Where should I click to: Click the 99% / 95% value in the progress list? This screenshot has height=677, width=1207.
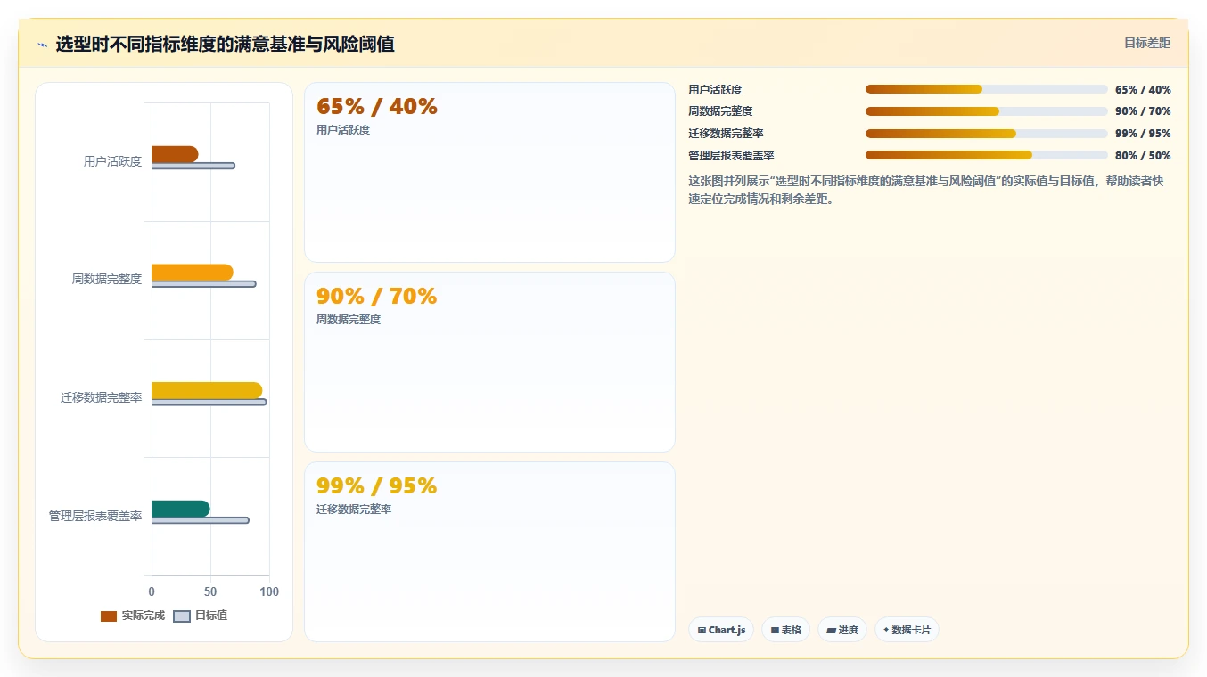pyautogui.click(x=1143, y=134)
